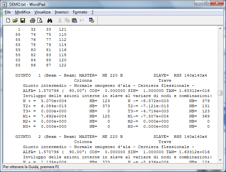226x172 pixels.
Task: Open Print Preview from the toolbar
Action: (x=40, y=20)
